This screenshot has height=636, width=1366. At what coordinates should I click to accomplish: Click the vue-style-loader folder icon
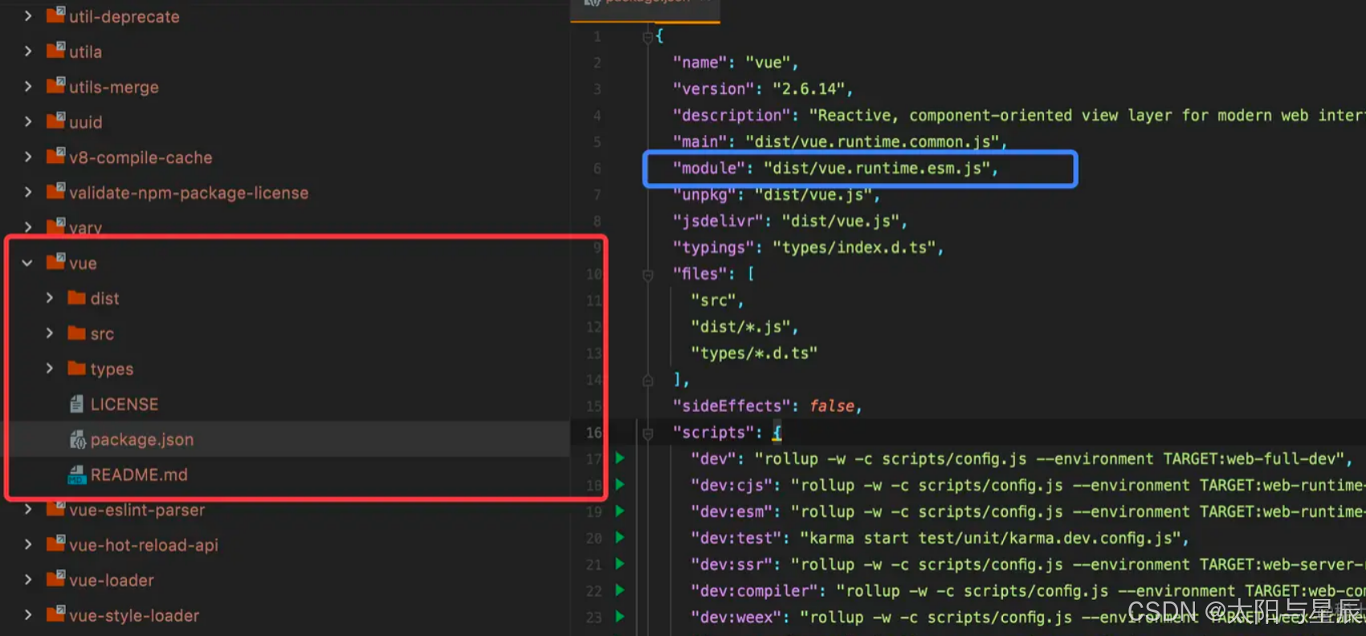click(x=55, y=614)
